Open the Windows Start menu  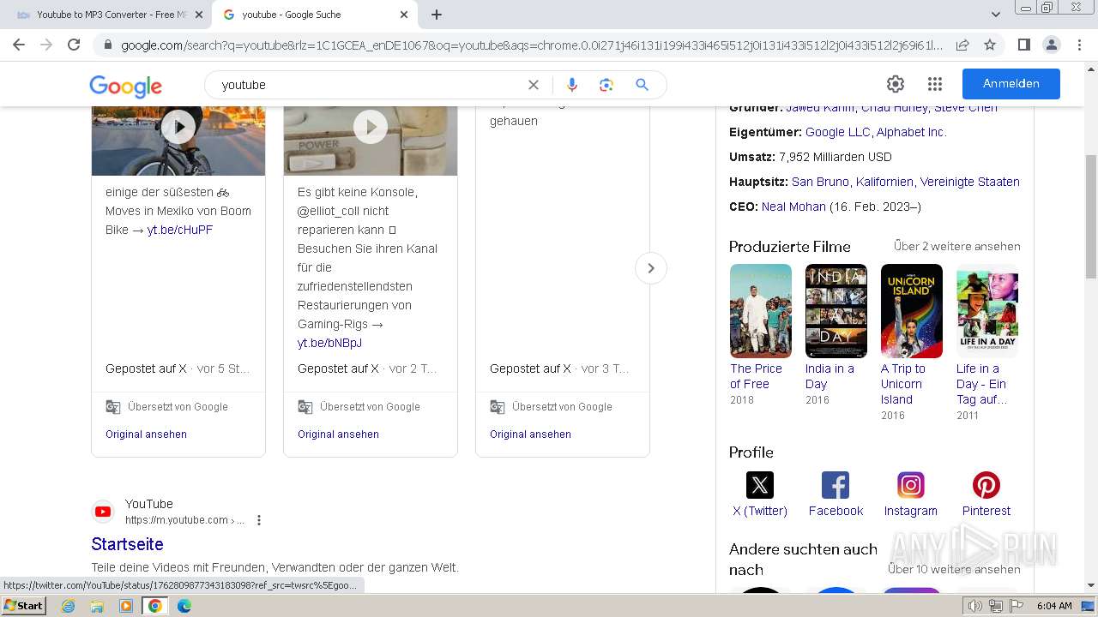tap(23, 605)
